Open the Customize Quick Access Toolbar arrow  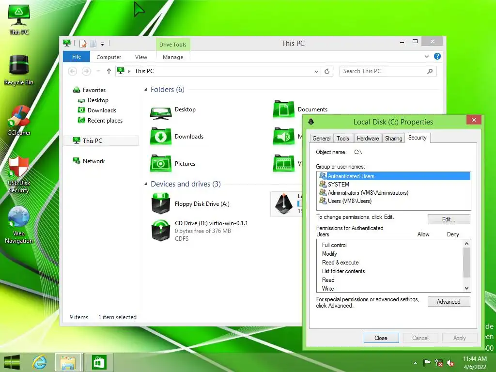tap(103, 44)
